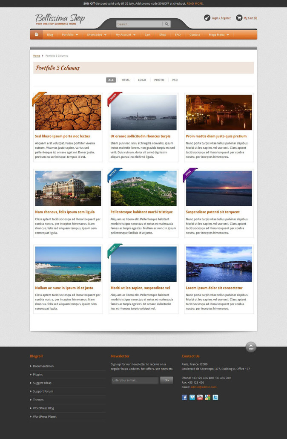The width and height of the screenshot is (287, 439).
Task: Go to the Home icon in navbar
Action: [36, 35]
